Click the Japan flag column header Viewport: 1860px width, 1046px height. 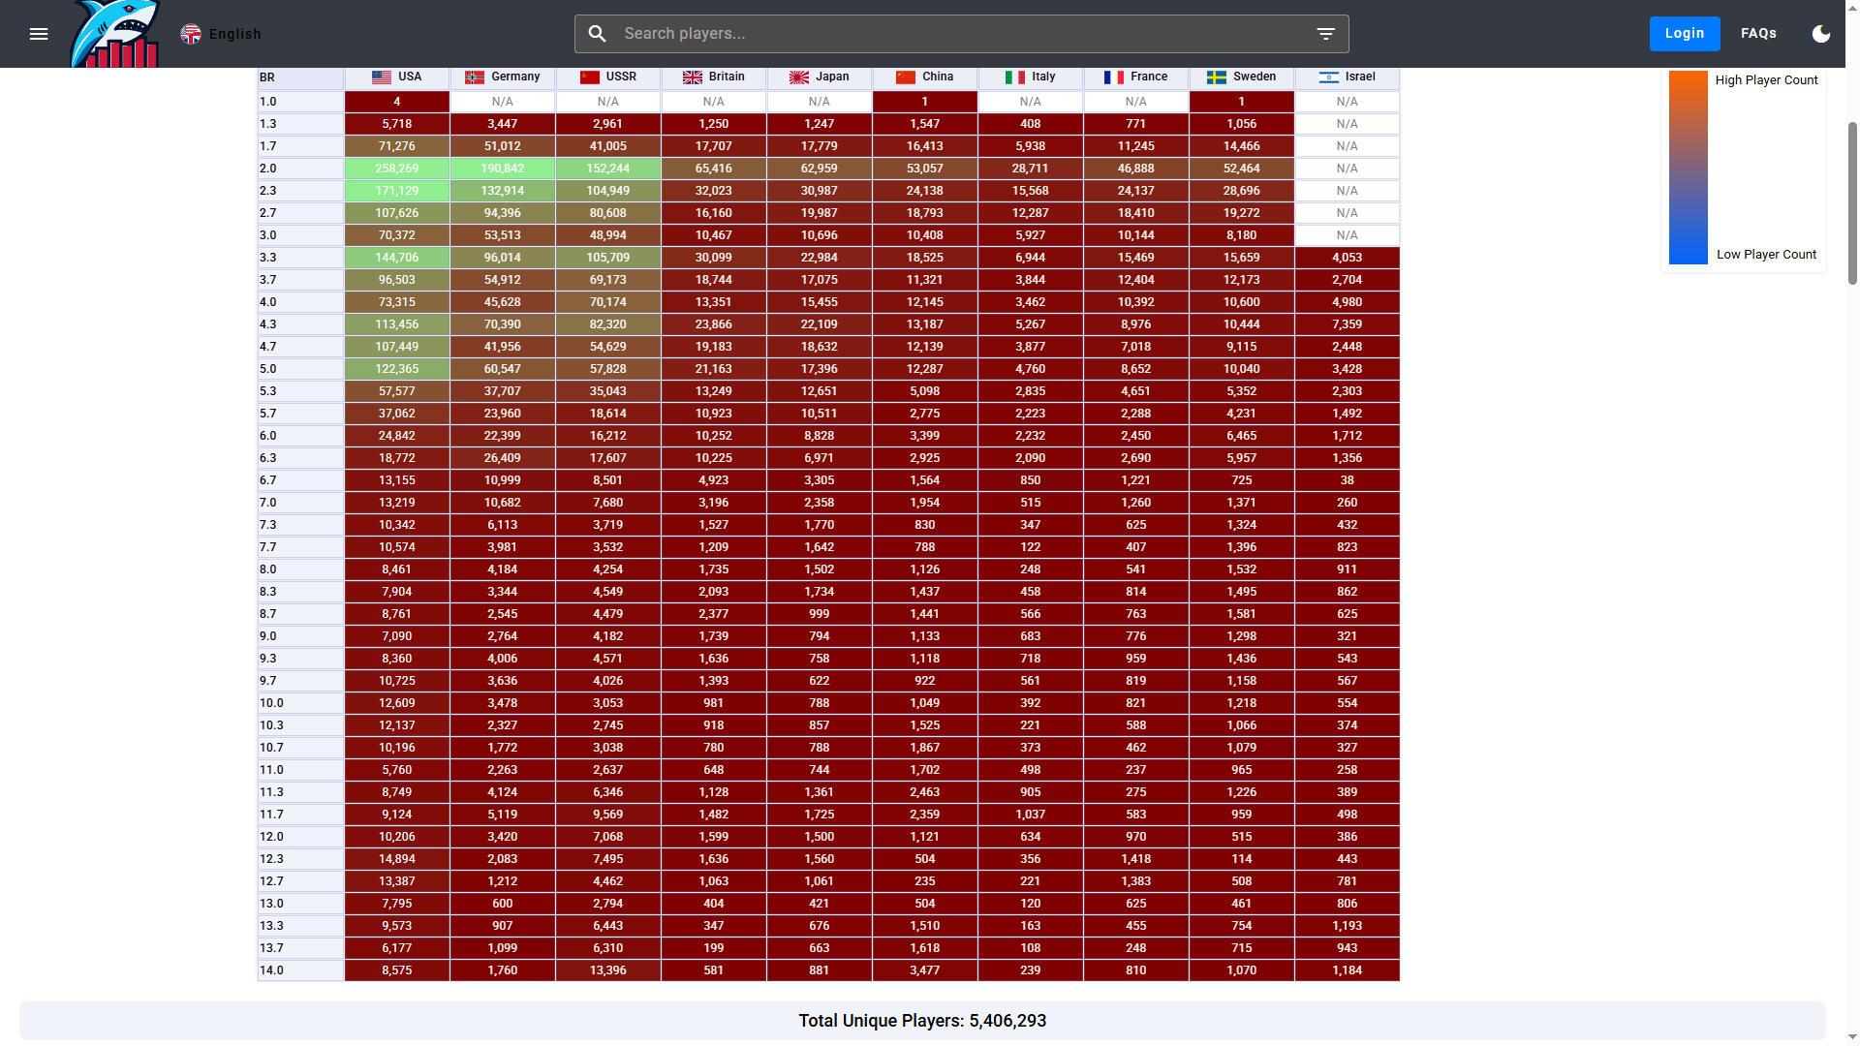pos(820,77)
